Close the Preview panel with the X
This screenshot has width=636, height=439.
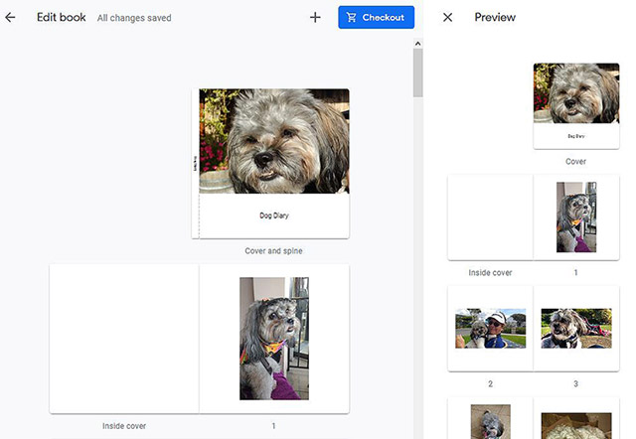pyautogui.click(x=447, y=18)
